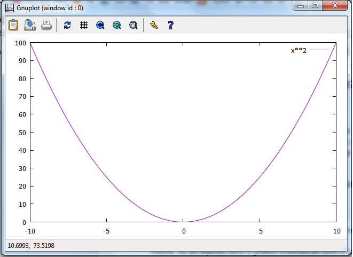Image resolution: width=353 pixels, height=257 pixels.
Task: Toggle the grid on the plot
Action: (x=84, y=25)
